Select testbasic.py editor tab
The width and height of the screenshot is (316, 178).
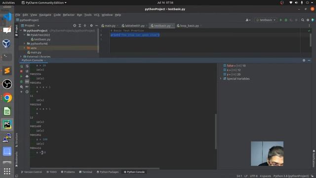click(x=162, y=26)
